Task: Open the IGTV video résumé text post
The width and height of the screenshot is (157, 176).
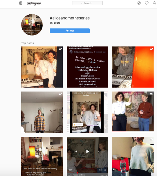Action: (x=87, y=67)
